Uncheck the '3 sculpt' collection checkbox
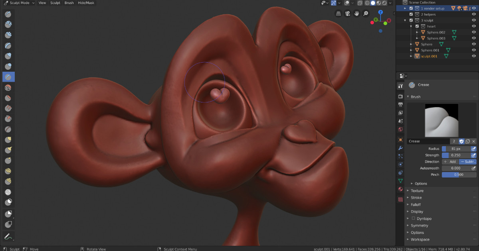 pyautogui.click(x=411, y=20)
